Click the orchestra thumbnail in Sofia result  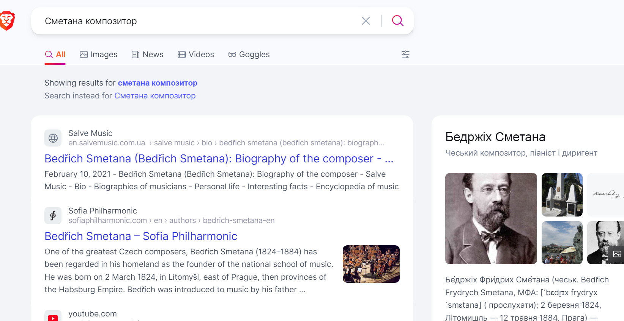(x=371, y=264)
